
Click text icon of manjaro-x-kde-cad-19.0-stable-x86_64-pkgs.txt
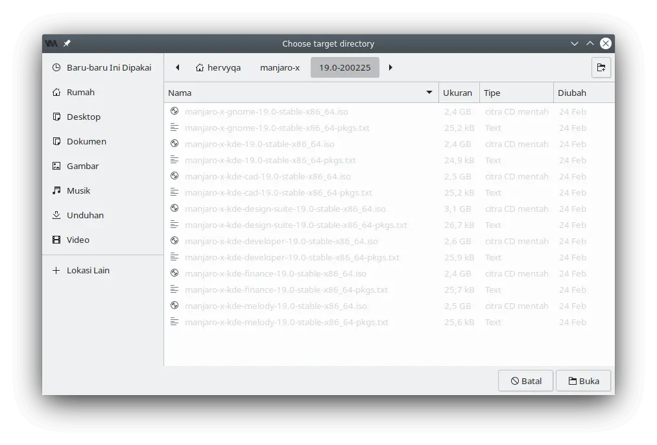[174, 192]
